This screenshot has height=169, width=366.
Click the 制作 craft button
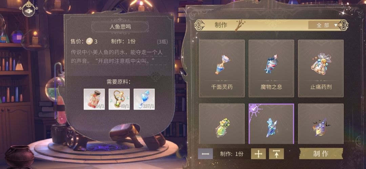pyautogui.click(x=321, y=154)
